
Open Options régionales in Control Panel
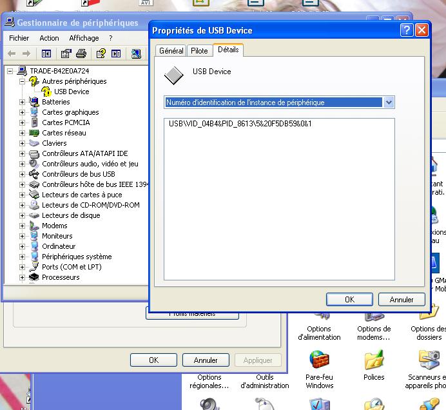(x=209, y=381)
